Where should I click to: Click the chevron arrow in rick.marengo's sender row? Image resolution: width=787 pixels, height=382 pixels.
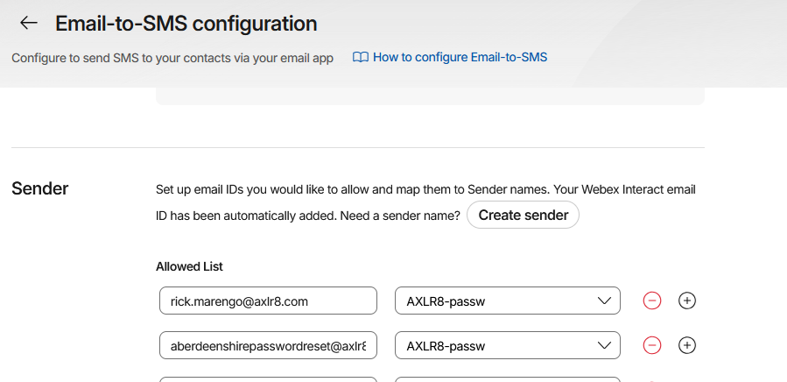click(x=604, y=301)
